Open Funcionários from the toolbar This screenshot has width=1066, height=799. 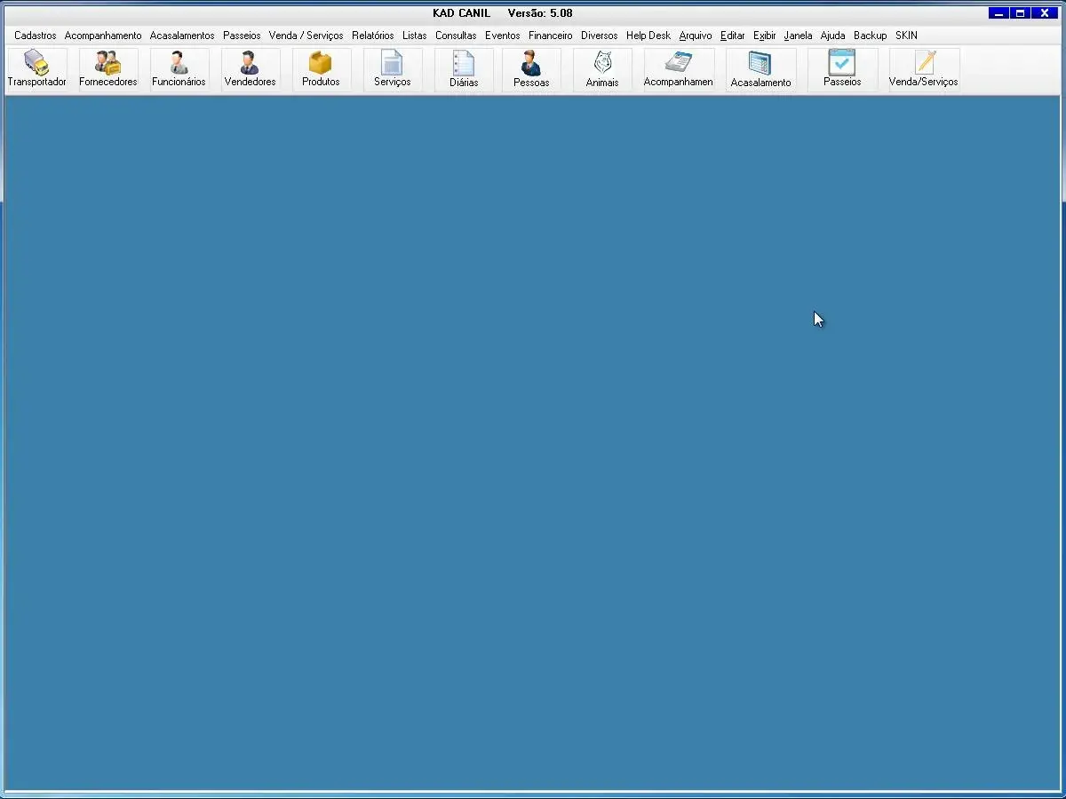click(x=179, y=68)
